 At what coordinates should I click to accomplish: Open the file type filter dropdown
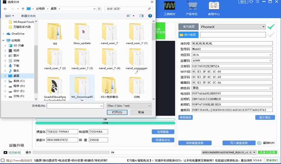129,106
